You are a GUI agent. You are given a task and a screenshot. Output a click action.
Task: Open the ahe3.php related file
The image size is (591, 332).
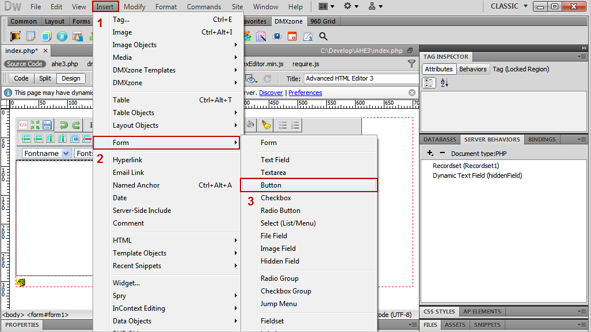[x=65, y=64]
